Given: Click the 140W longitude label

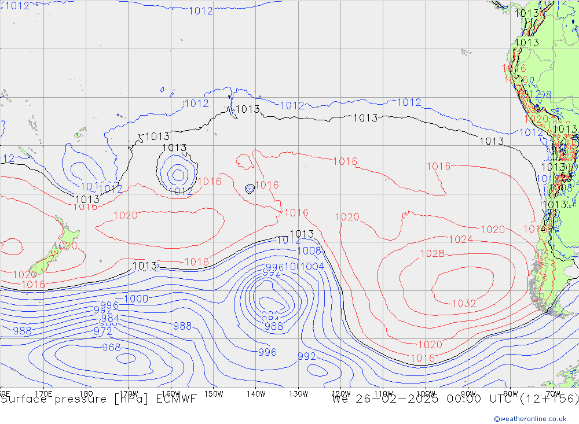Looking at the screenshot, I should (256, 394).
